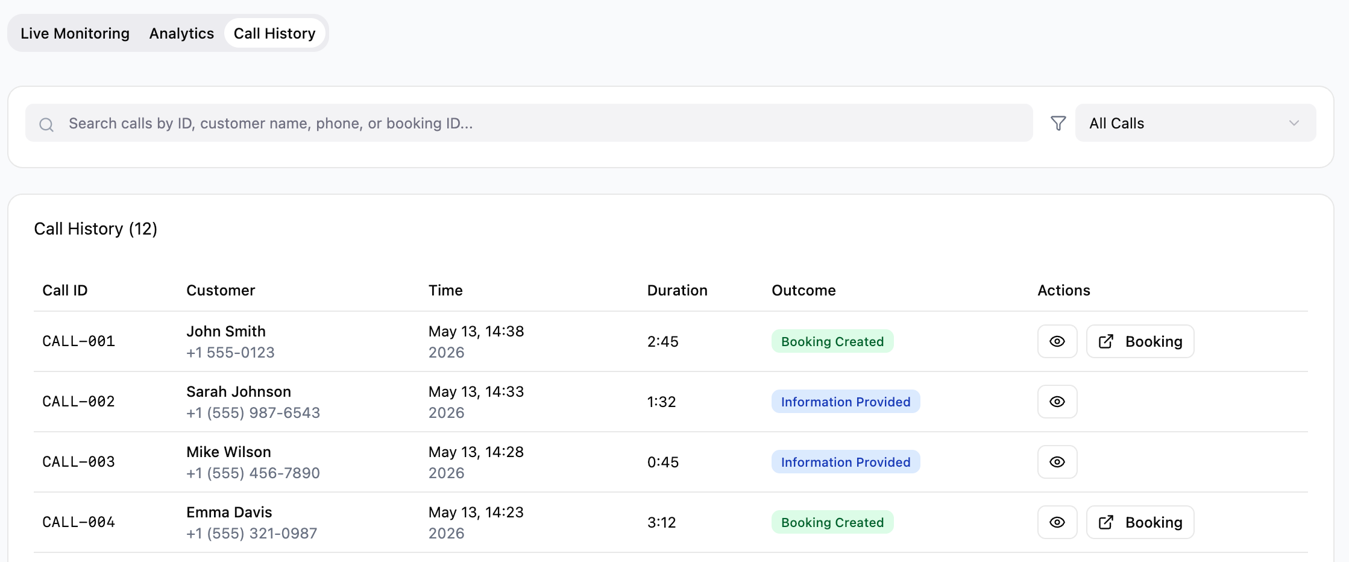This screenshot has width=1349, height=562.
Task: Click phone number +1 (555) 456-7890
Action: click(253, 473)
